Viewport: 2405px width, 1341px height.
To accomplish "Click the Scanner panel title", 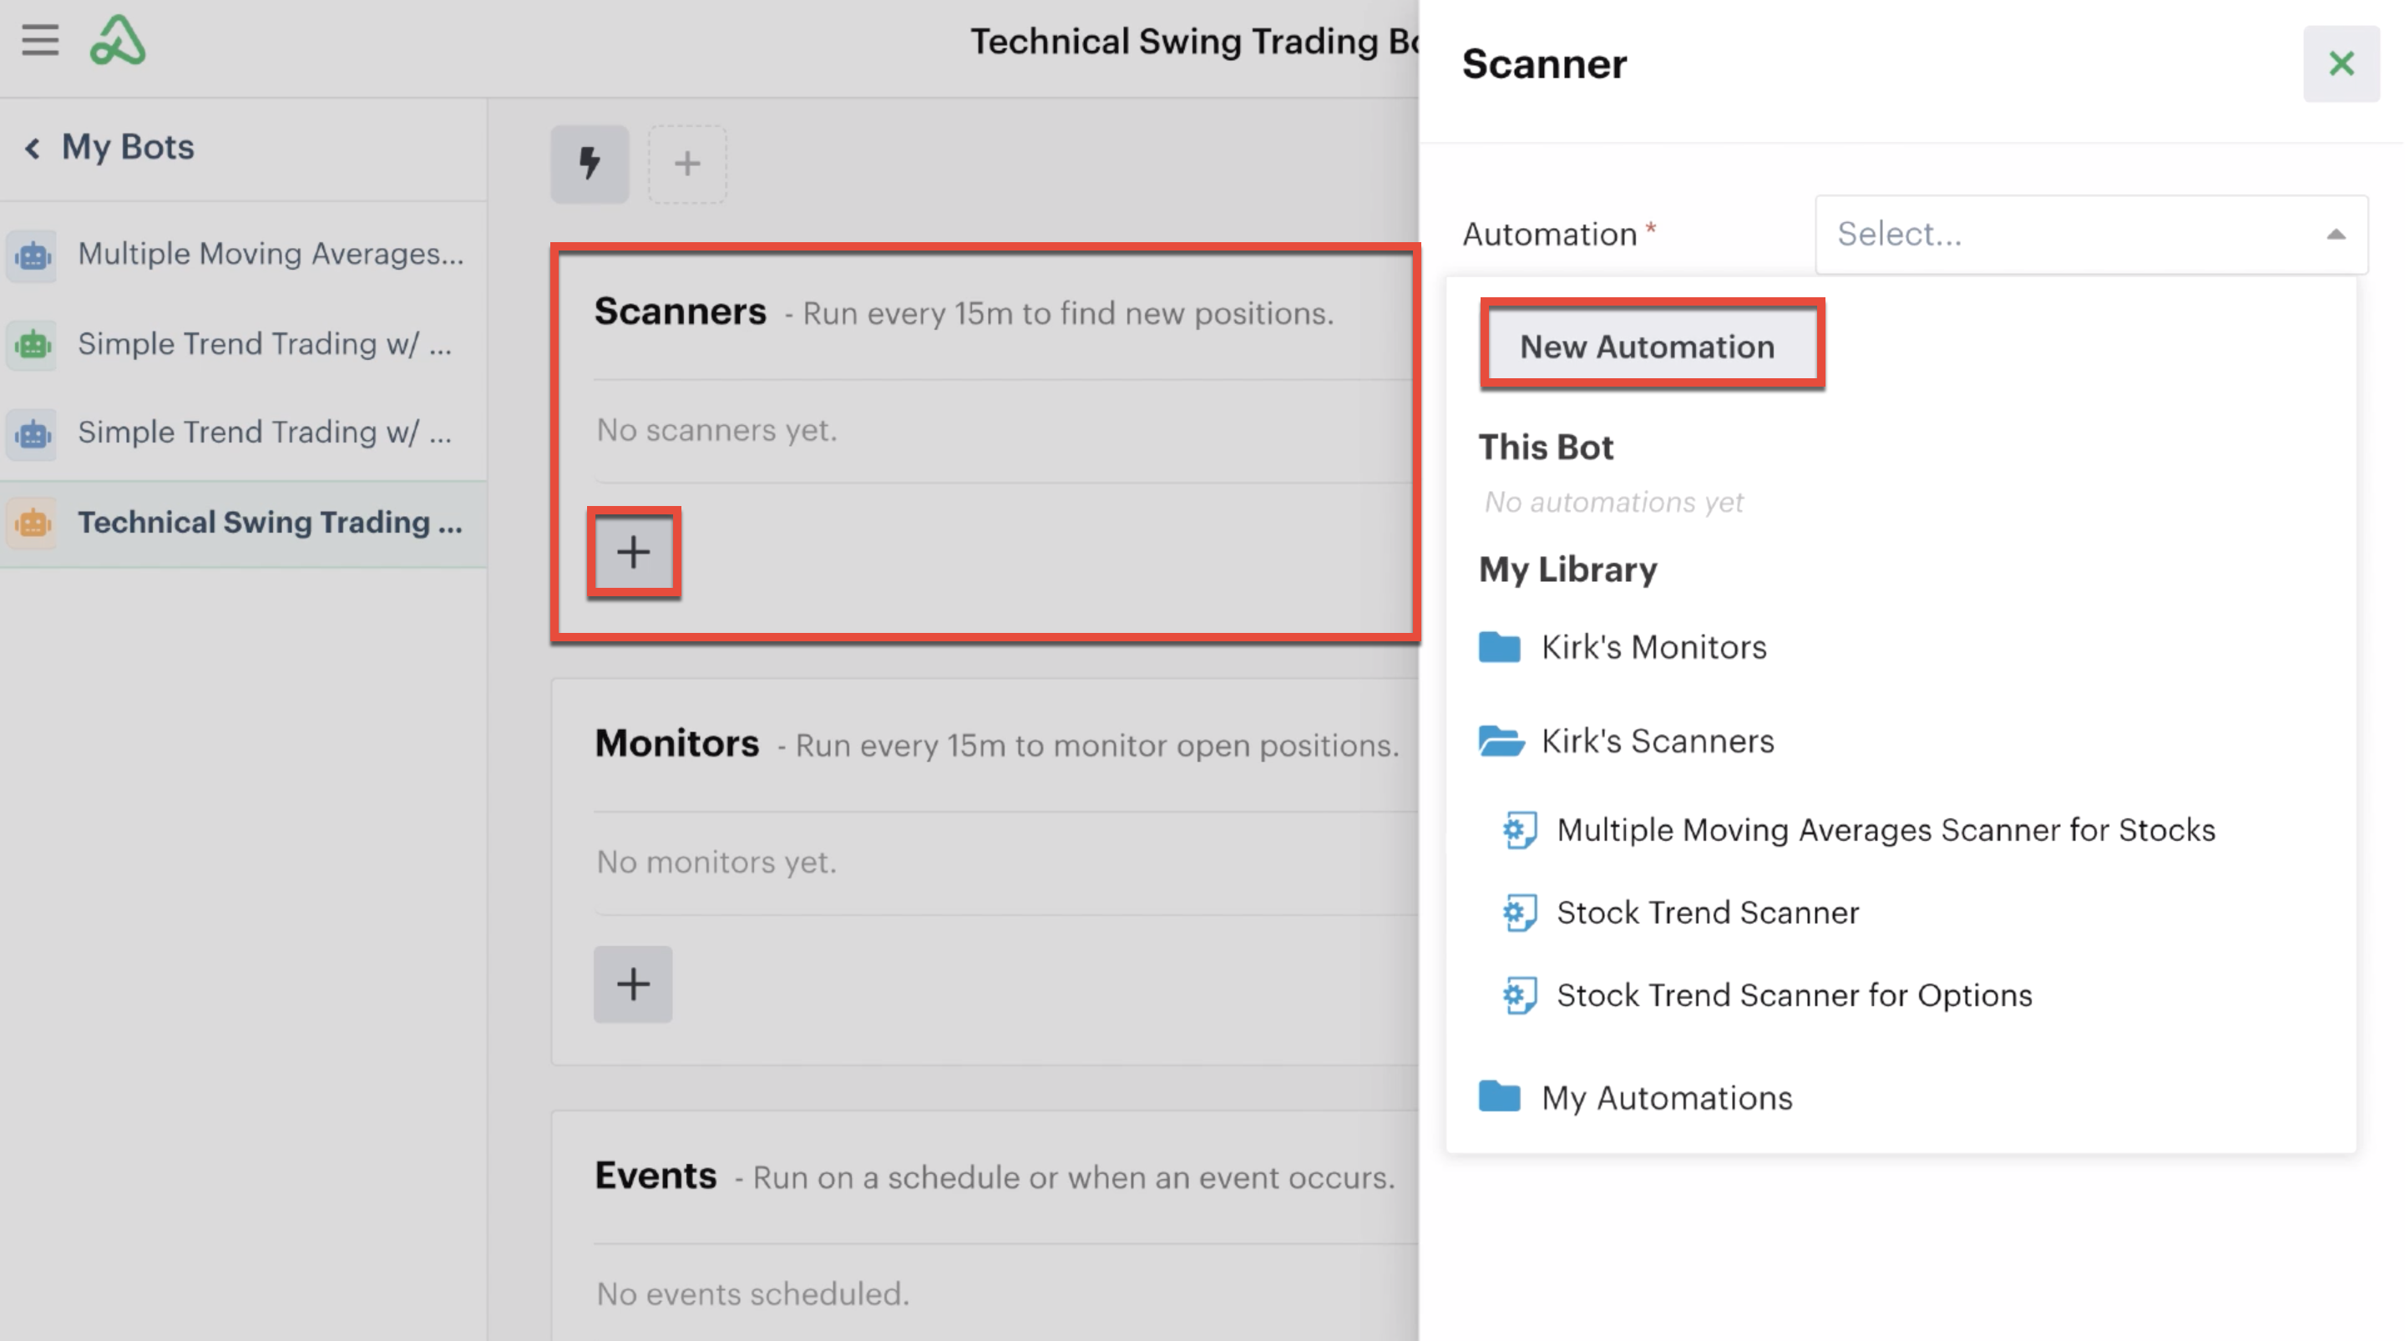I will tap(1544, 63).
